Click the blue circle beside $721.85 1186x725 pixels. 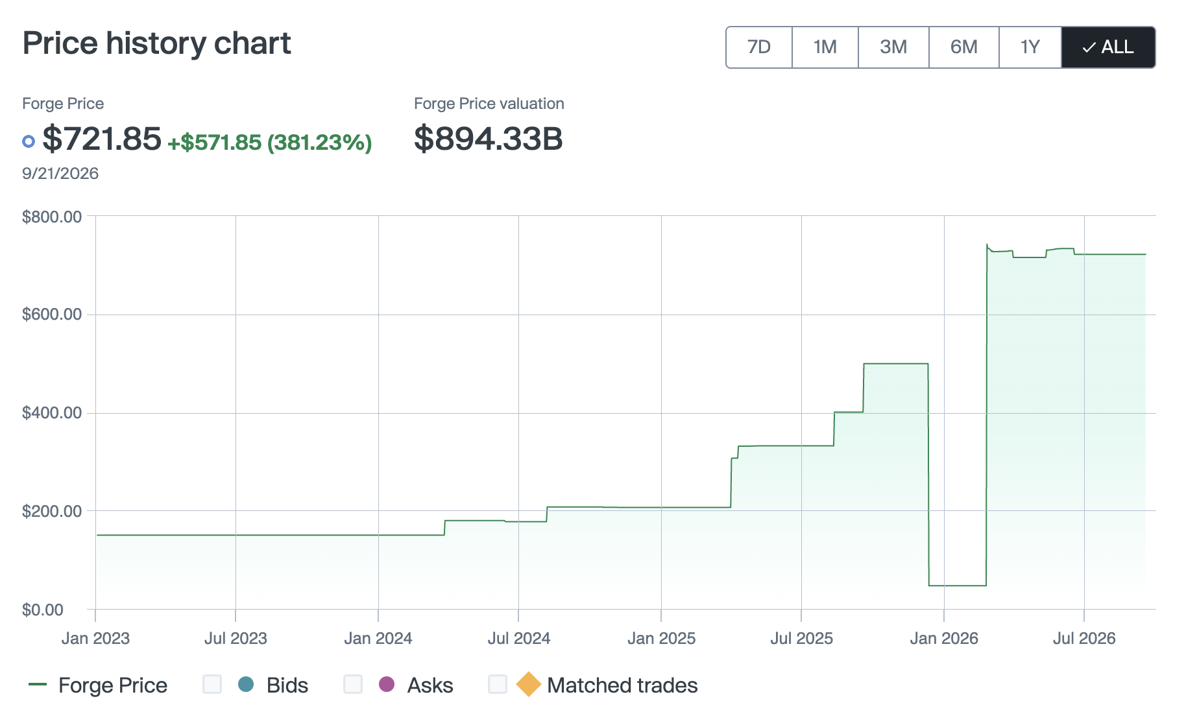click(x=29, y=141)
